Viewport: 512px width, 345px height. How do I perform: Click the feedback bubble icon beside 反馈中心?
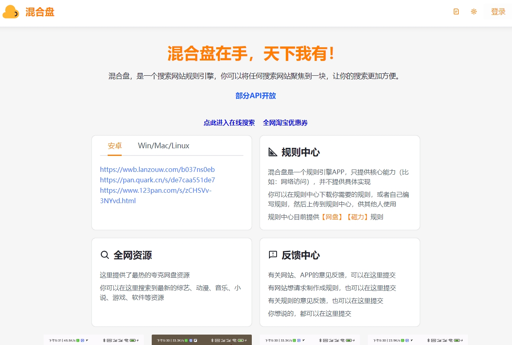(273, 255)
